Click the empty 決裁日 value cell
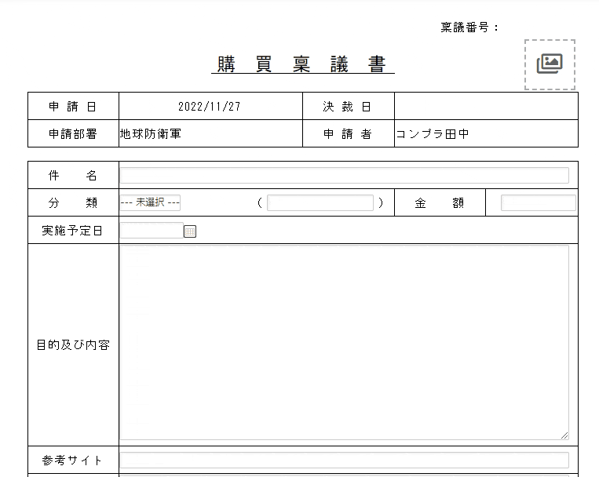 pos(486,106)
